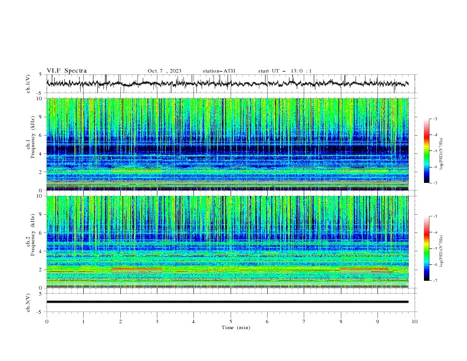Click the "-3" tick on ch.1 colorbar
Viewport: 467px width, 361px height.
coord(435,119)
